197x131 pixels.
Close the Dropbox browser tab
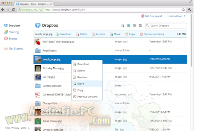point(51,4)
